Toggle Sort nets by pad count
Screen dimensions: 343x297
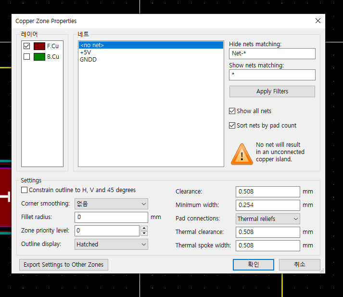coord(232,126)
